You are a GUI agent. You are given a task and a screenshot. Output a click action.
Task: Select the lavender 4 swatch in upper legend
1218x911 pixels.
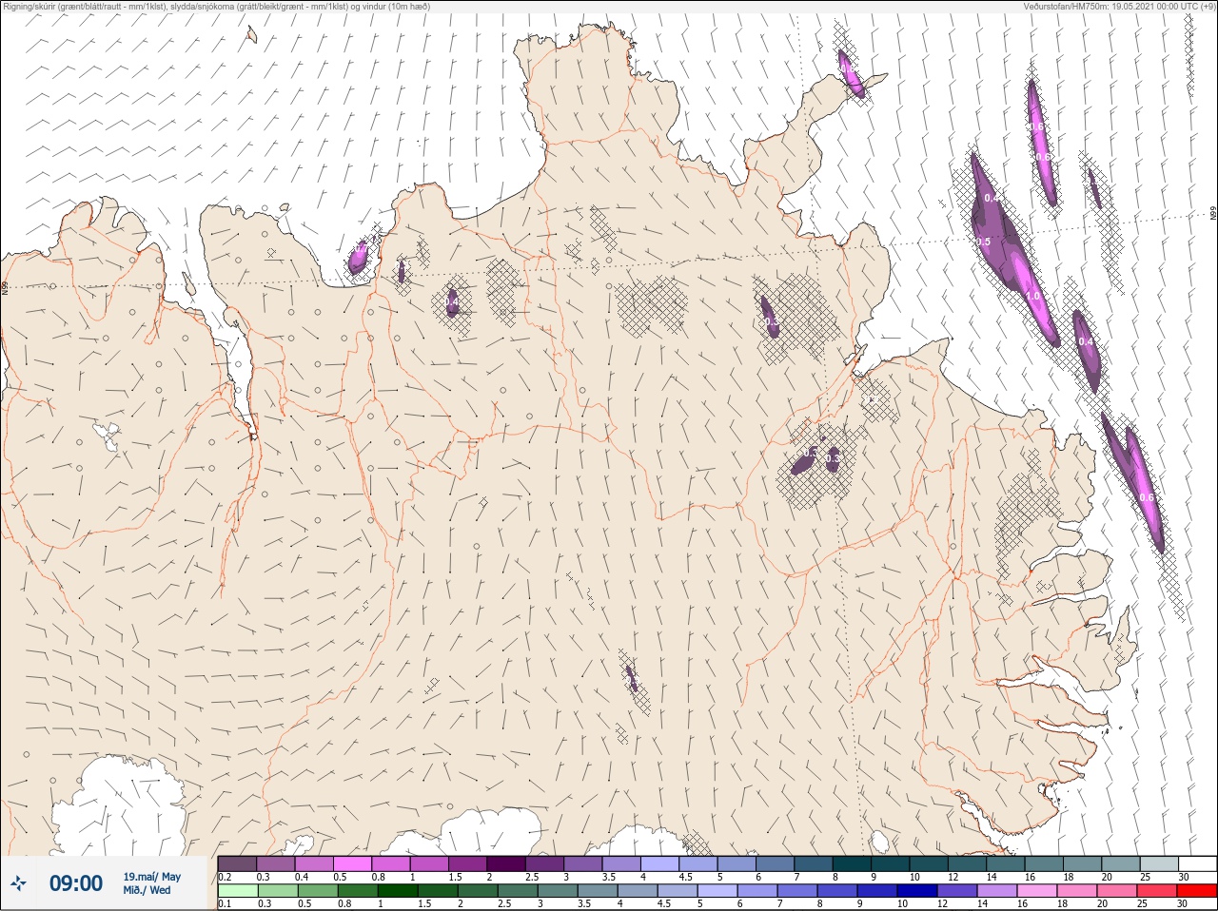pyautogui.click(x=660, y=863)
